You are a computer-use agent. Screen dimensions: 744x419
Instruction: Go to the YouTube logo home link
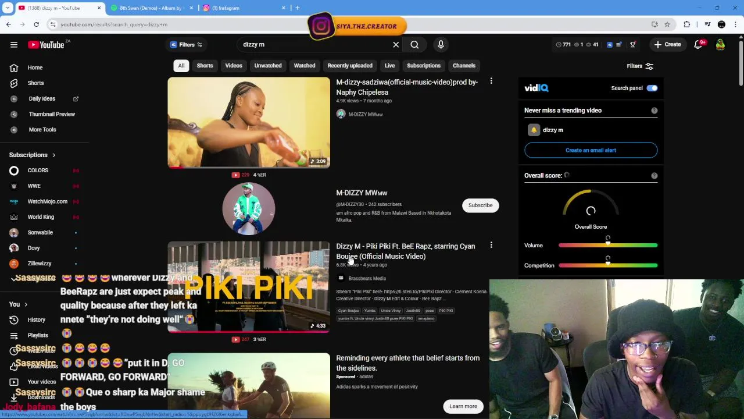46,45
